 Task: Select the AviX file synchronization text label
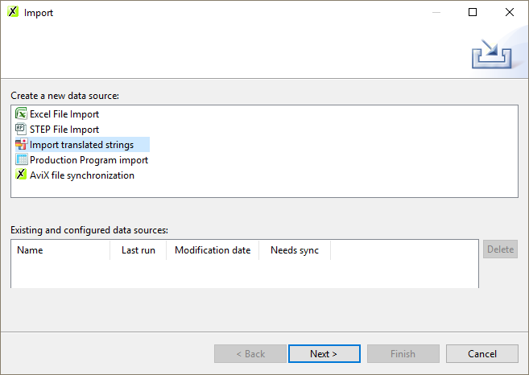pos(82,175)
